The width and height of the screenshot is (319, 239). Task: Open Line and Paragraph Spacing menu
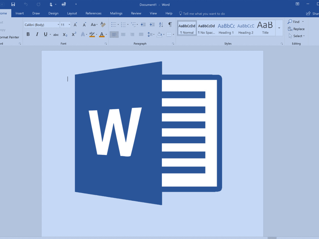tap(151, 34)
